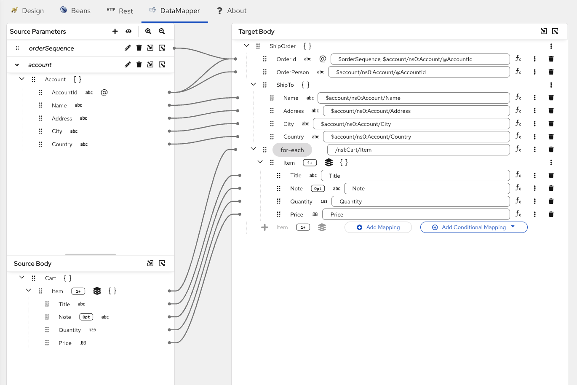Viewport: 577px width, 385px height.
Task: Delete the target Price mapping
Action: [x=551, y=214]
